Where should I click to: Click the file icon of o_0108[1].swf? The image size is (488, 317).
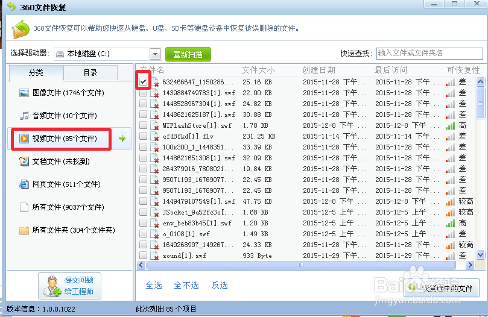[154, 234]
